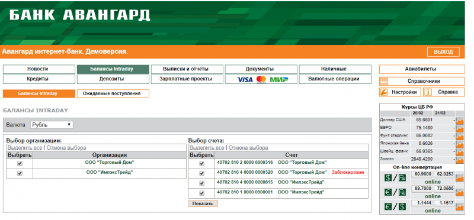The height and width of the screenshot is (220, 474).
Task: Show chart for Фунт стерлинг. rate
Action: (x=460, y=137)
